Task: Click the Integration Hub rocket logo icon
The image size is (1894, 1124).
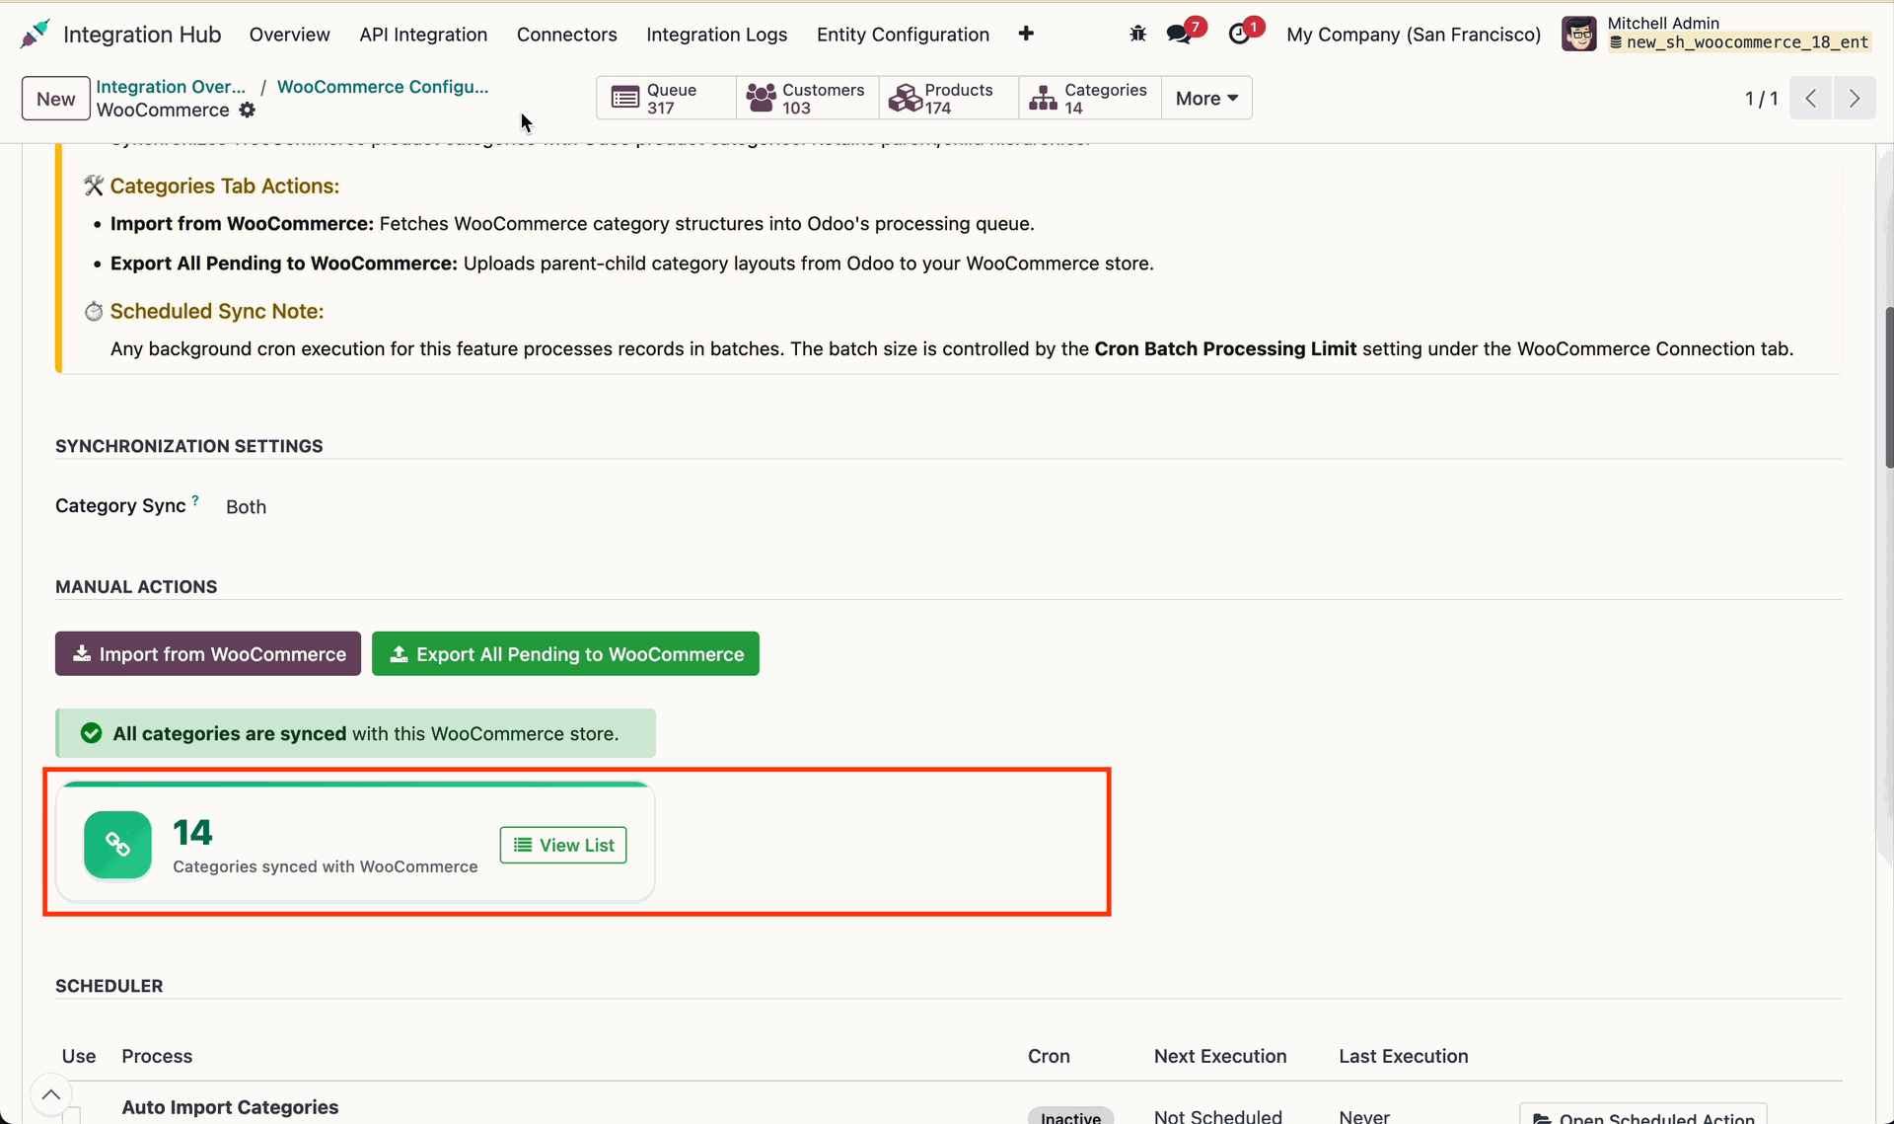Action: click(35, 34)
